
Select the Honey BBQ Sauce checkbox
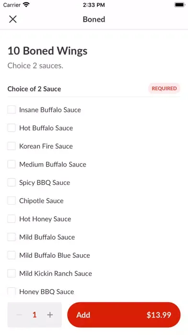[x=12, y=291]
